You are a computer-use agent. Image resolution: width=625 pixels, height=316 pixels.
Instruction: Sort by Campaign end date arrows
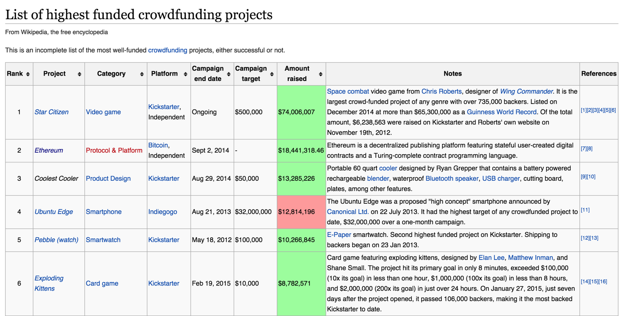click(x=229, y=74)
